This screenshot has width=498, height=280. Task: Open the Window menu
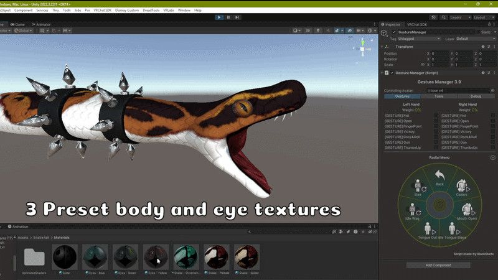184,10
